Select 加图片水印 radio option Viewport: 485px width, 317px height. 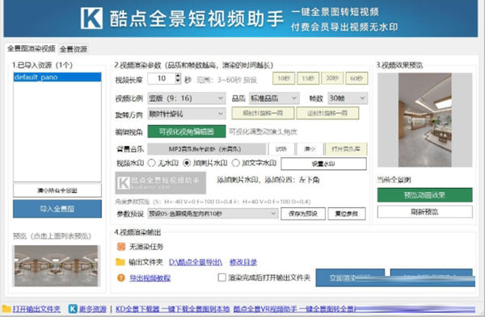coord(187,163)
